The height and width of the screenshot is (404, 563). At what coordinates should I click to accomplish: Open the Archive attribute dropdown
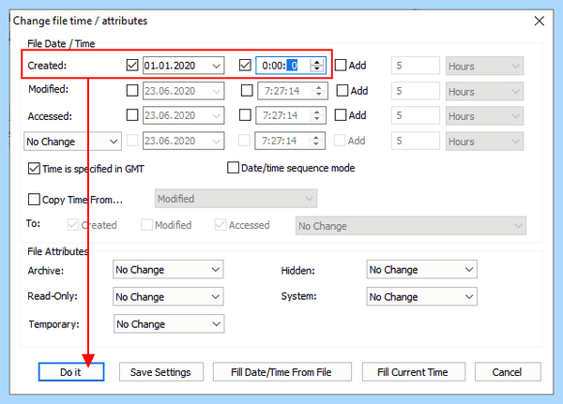point(168,269)
